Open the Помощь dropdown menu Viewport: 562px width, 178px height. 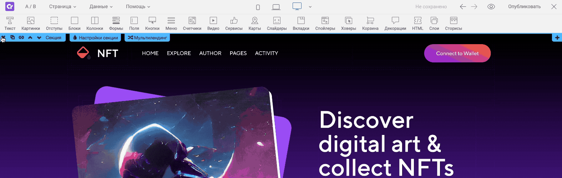click(x=138, y=6)
